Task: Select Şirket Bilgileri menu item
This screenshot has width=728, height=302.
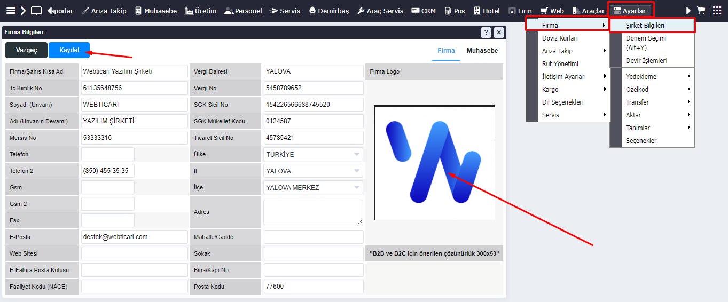Action: tap(652, 26)
